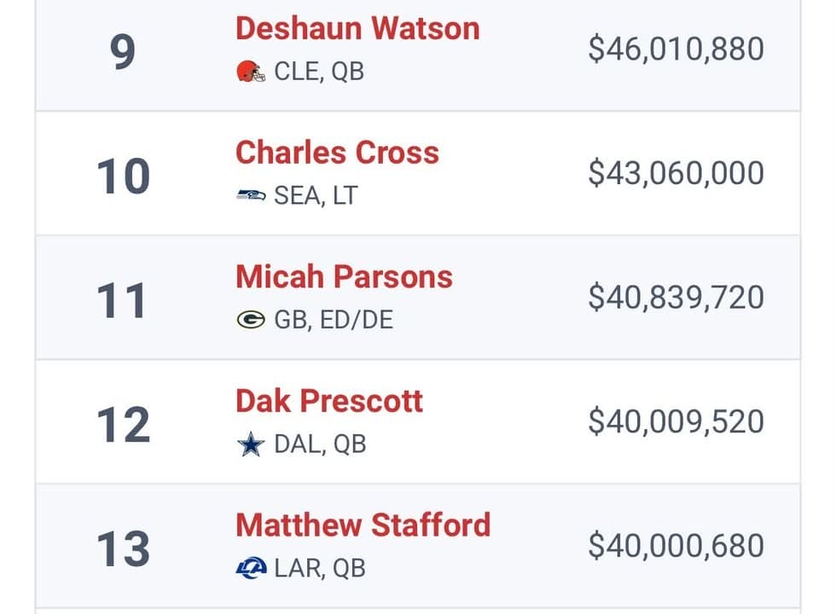Click rank number 13 in the list
This screenshot has width=836, height=614.
point(123,549)
